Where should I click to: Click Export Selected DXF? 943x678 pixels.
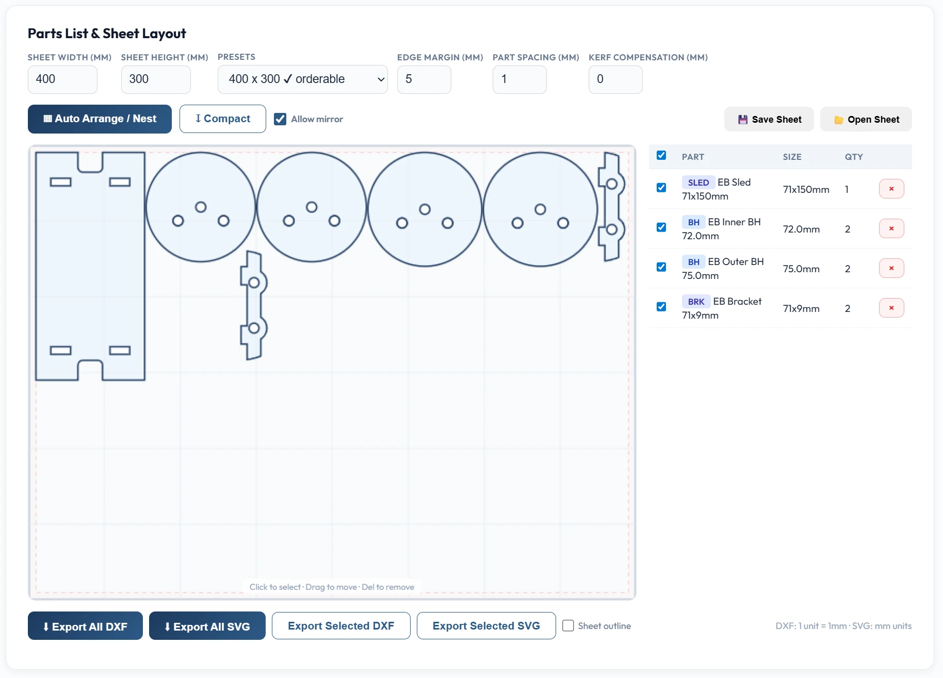341,626
